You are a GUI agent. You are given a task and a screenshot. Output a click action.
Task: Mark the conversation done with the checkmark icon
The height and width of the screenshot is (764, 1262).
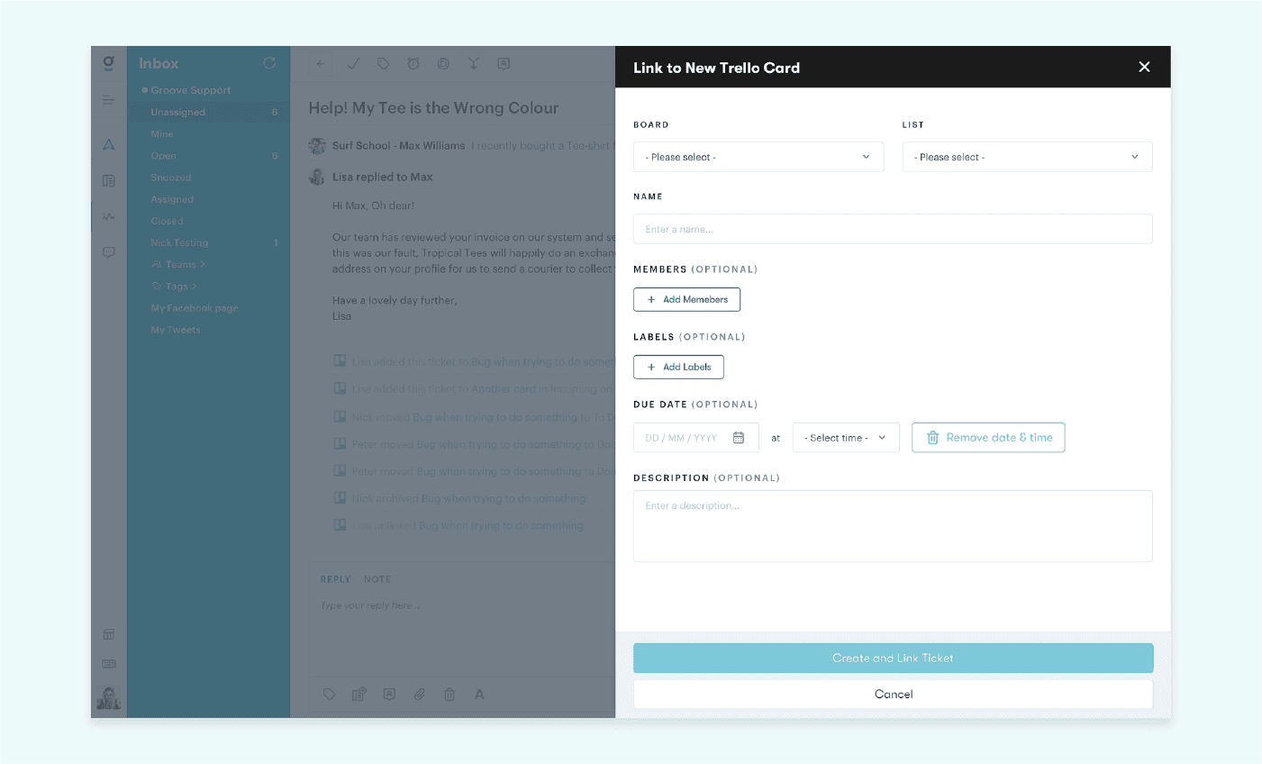[353, 64]
